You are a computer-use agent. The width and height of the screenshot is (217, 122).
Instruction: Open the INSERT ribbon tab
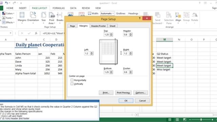click(x=23, y=8)
